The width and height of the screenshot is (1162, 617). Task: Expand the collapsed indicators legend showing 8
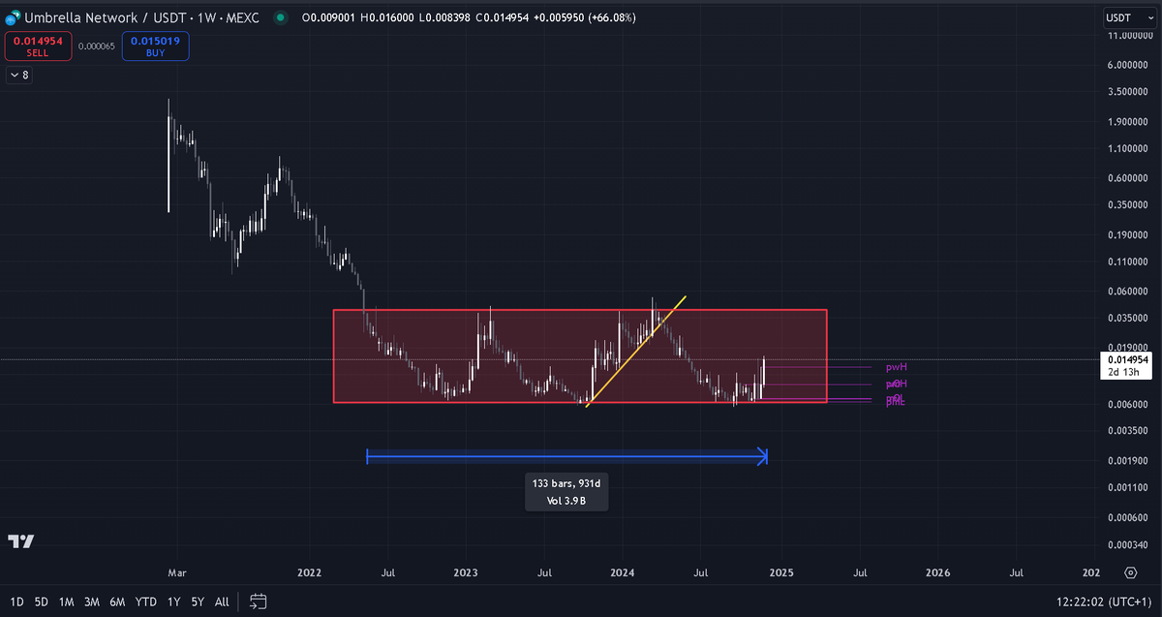pyautogui.click(x=18, y=75)
